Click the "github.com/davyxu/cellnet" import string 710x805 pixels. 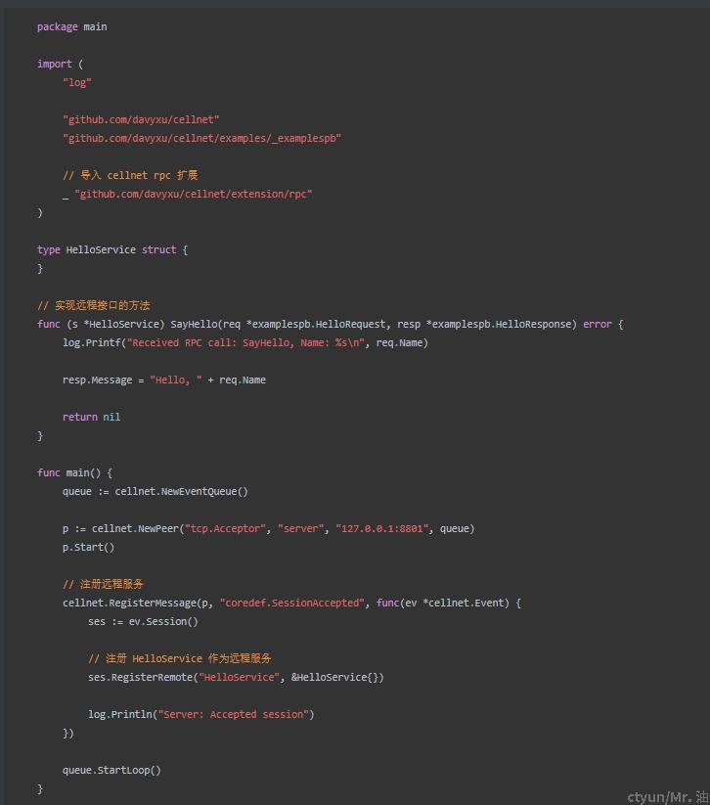click(141, 119)
